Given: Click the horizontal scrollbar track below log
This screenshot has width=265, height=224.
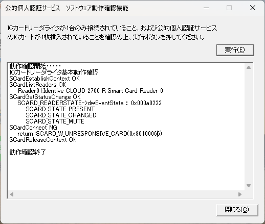Looking at the screenshot, I should 126,194.
